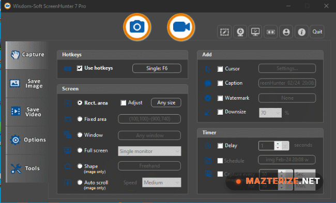Click the Delay seconds value field
The image size is (336, 203).
point(266,146)
